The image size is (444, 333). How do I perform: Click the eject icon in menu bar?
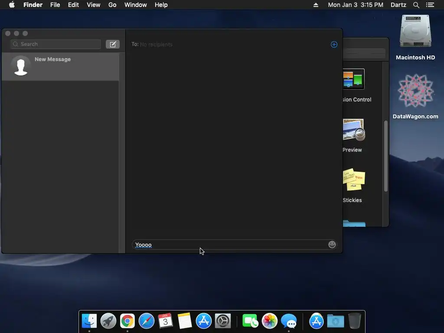click(x=316, y=5)
